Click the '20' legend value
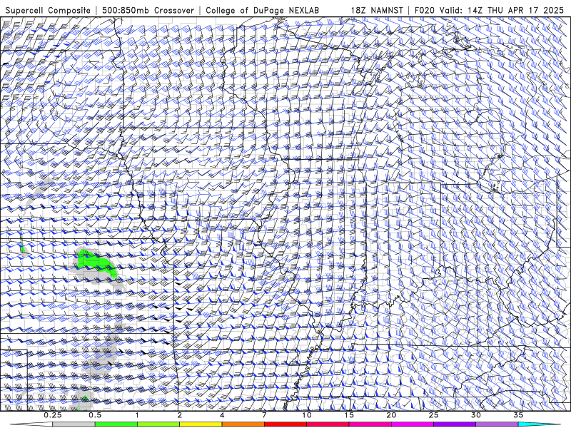This screenshot has height=428, width=571. 391,415
